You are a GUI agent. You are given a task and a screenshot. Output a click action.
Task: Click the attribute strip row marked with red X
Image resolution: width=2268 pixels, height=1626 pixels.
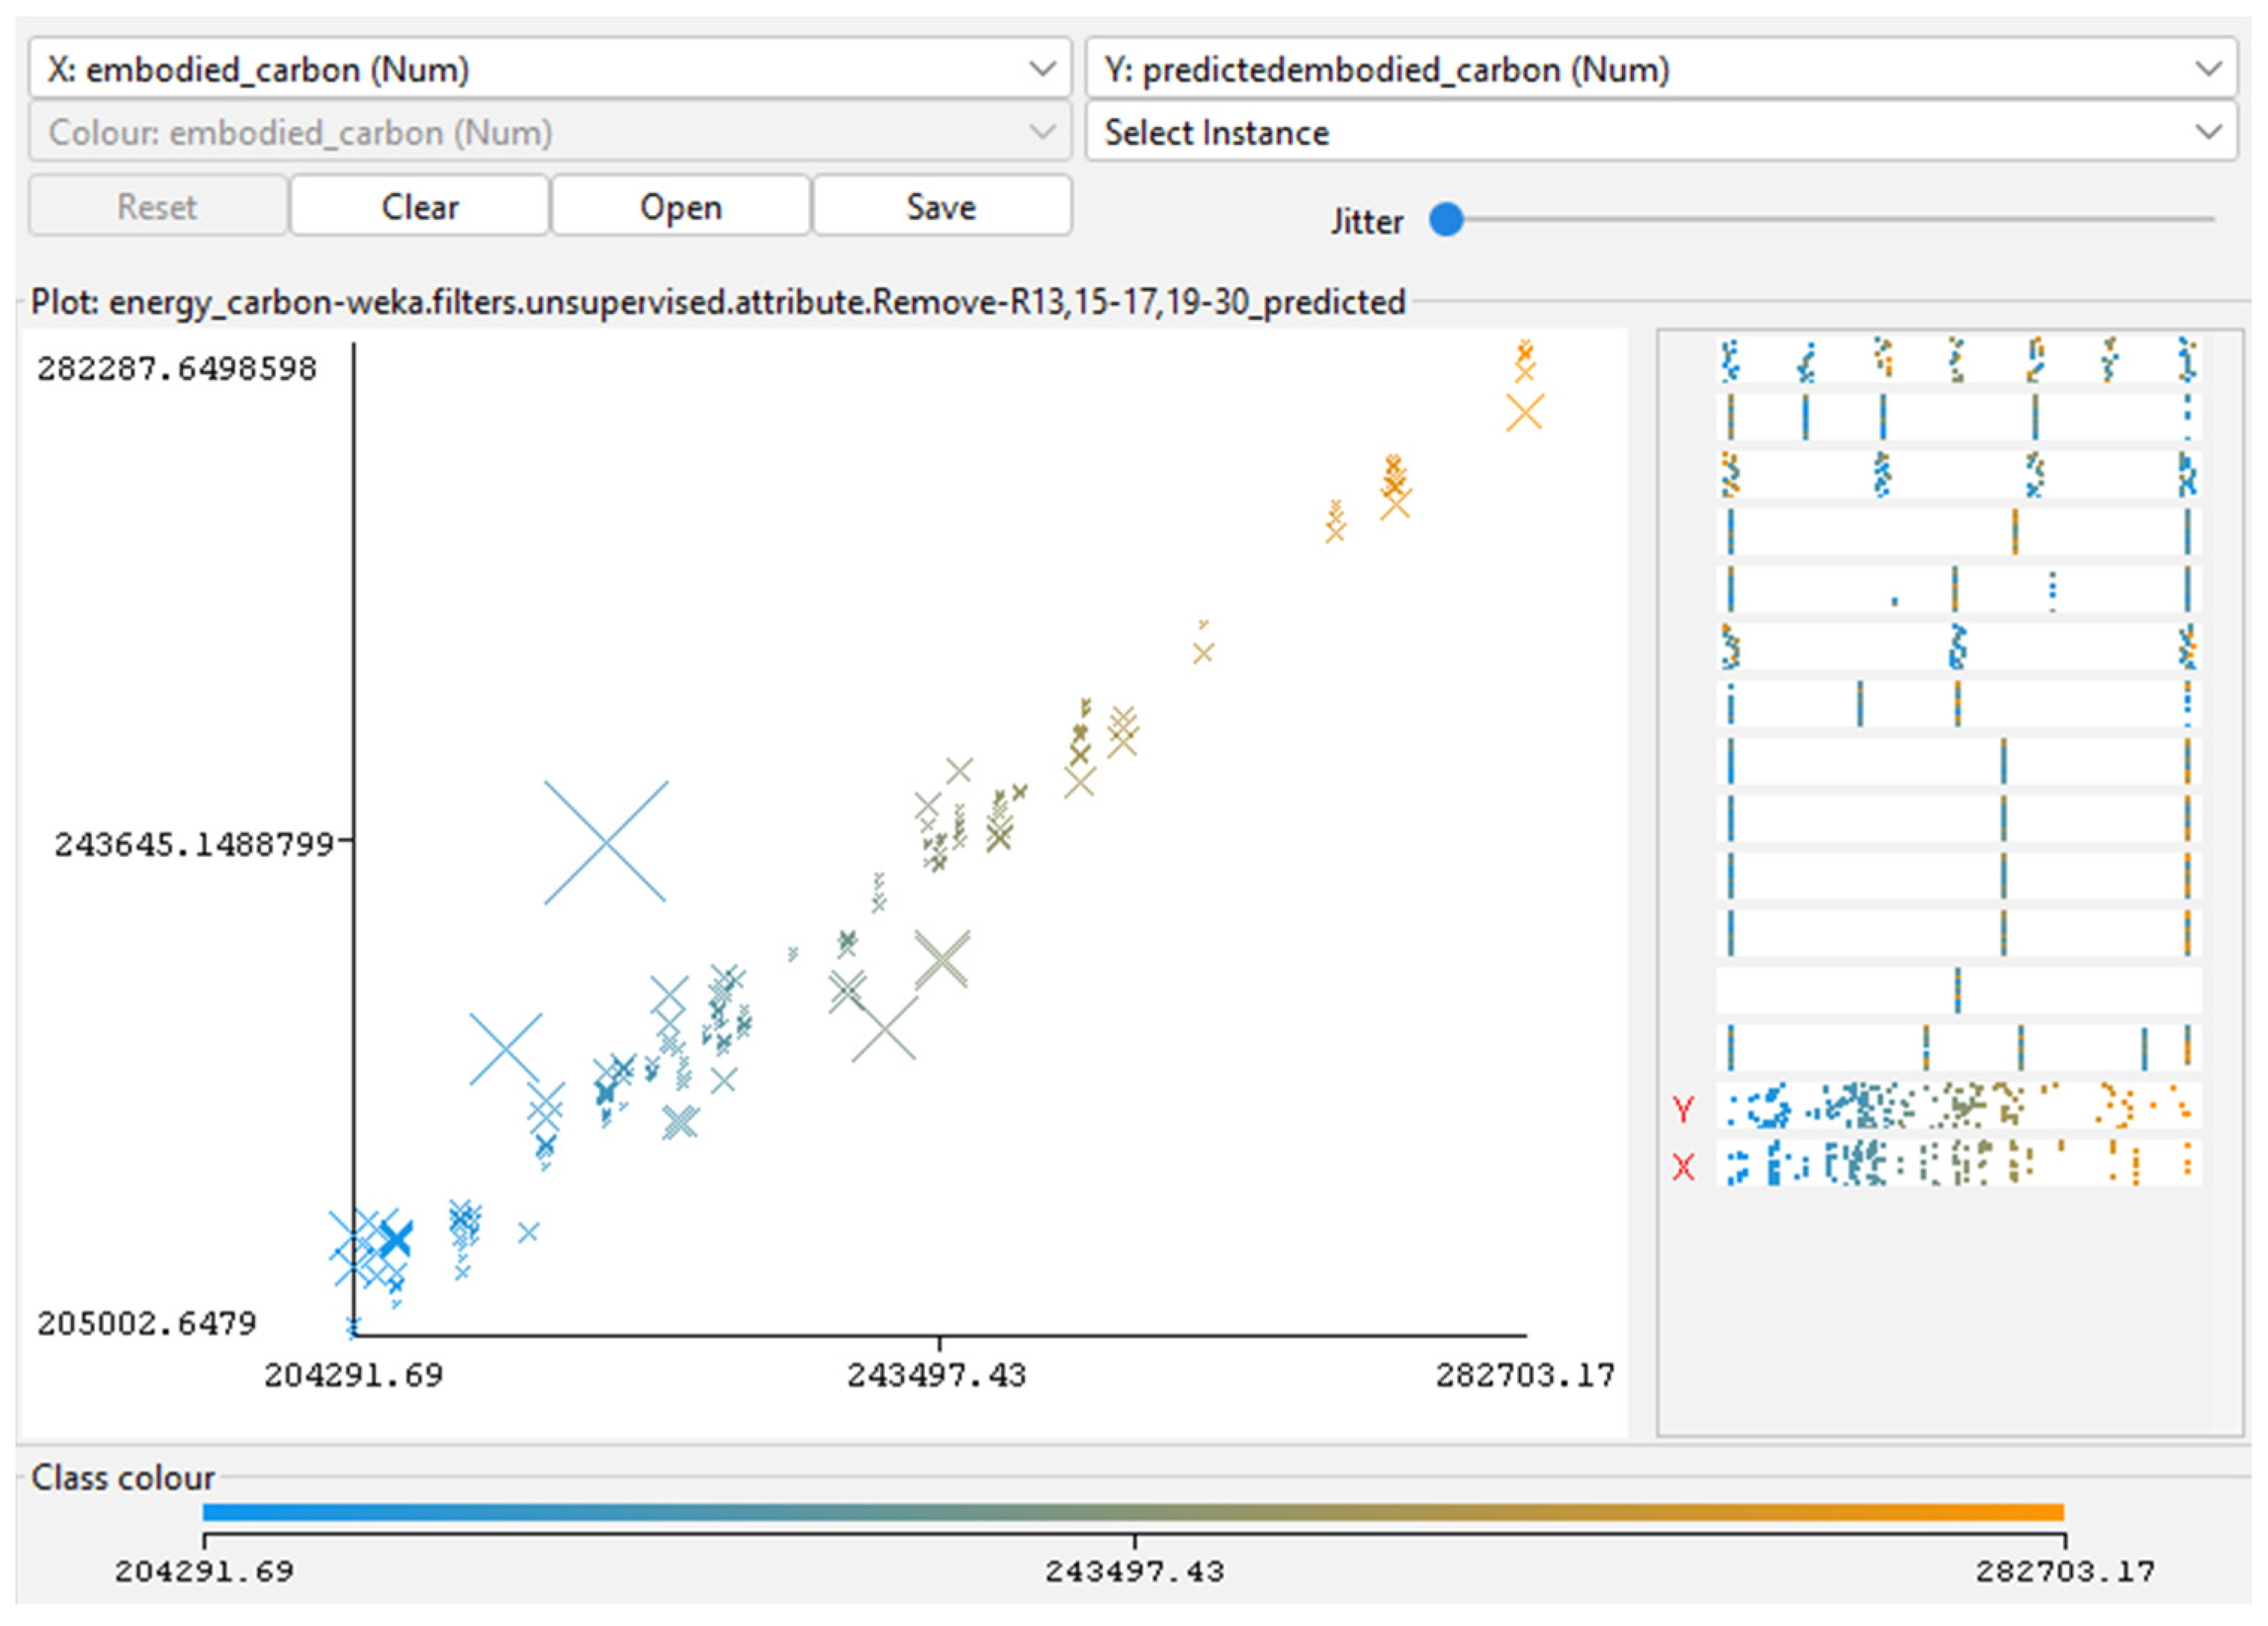tap(1958, 1163)
